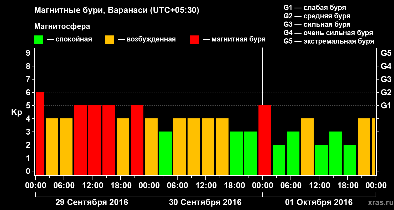Pick the green Kp 2 bar at 12:00 on 01 Октября
The image size is (394, 210).
pos(322,160)
